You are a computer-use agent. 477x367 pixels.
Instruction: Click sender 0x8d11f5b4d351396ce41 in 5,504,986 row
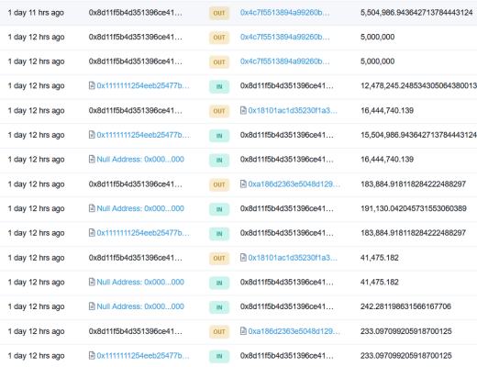click(x=136, y=13)
